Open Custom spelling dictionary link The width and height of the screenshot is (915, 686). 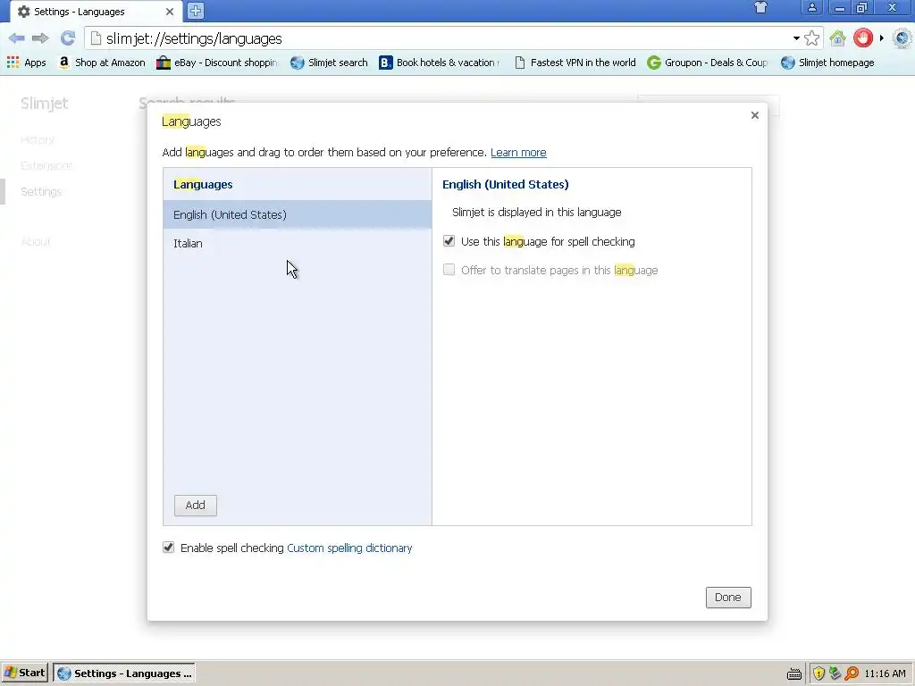pos(349,548)
